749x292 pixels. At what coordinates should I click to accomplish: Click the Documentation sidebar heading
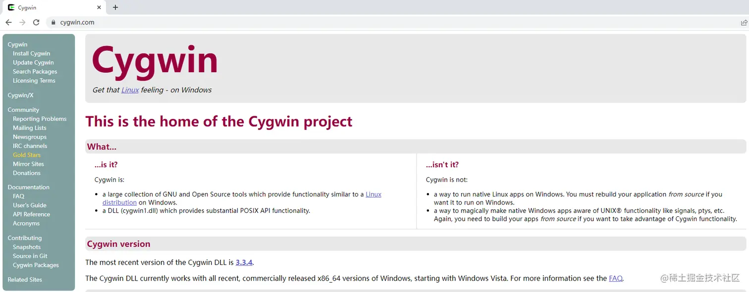point(28,187)
